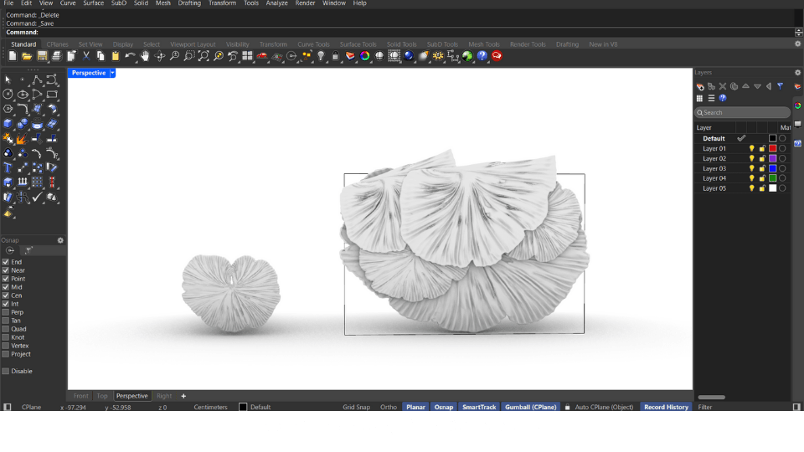The width and height of the screenshot is (804, 452).
Task: Enable the Perp osnap checkbox
Action: tap(6, 312)
